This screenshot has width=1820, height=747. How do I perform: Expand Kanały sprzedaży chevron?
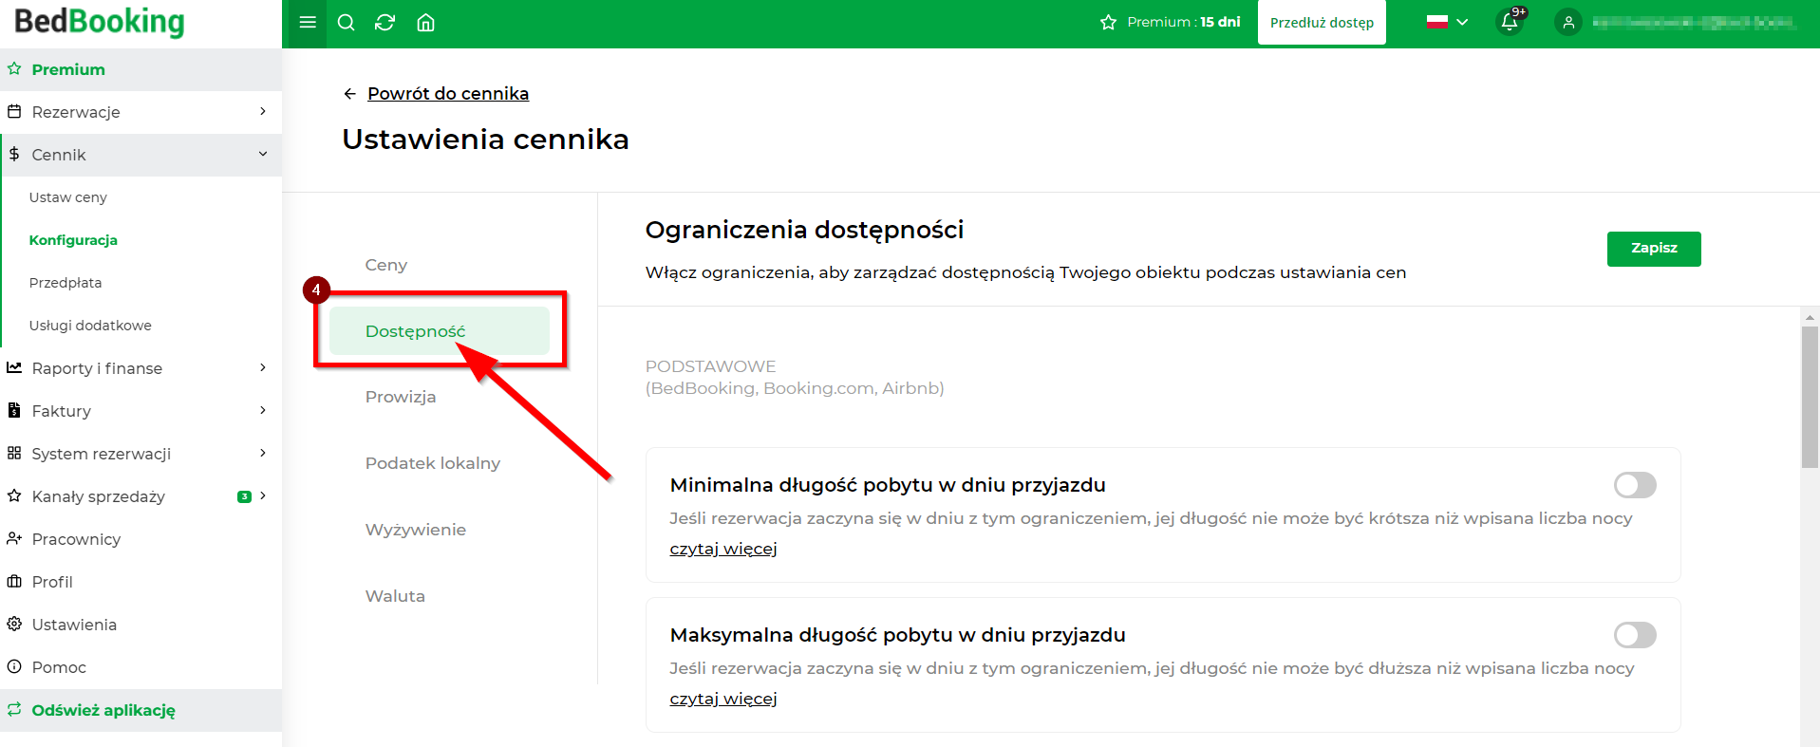263,495
